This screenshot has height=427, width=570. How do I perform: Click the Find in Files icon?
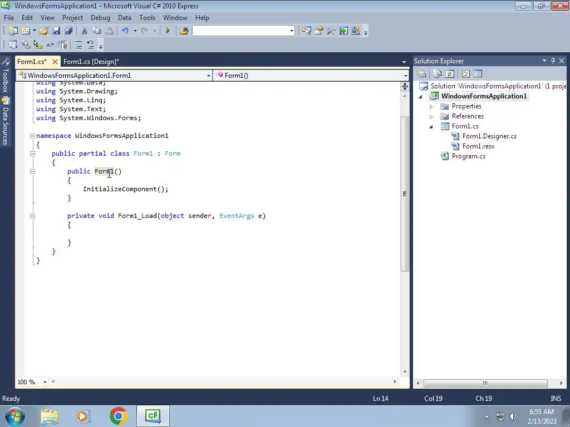pyautogui.click(x=184, y=31)
